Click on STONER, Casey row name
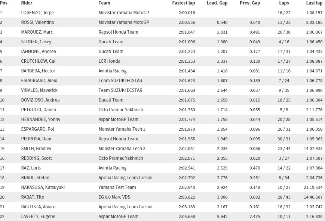 [x=36, y=42]
